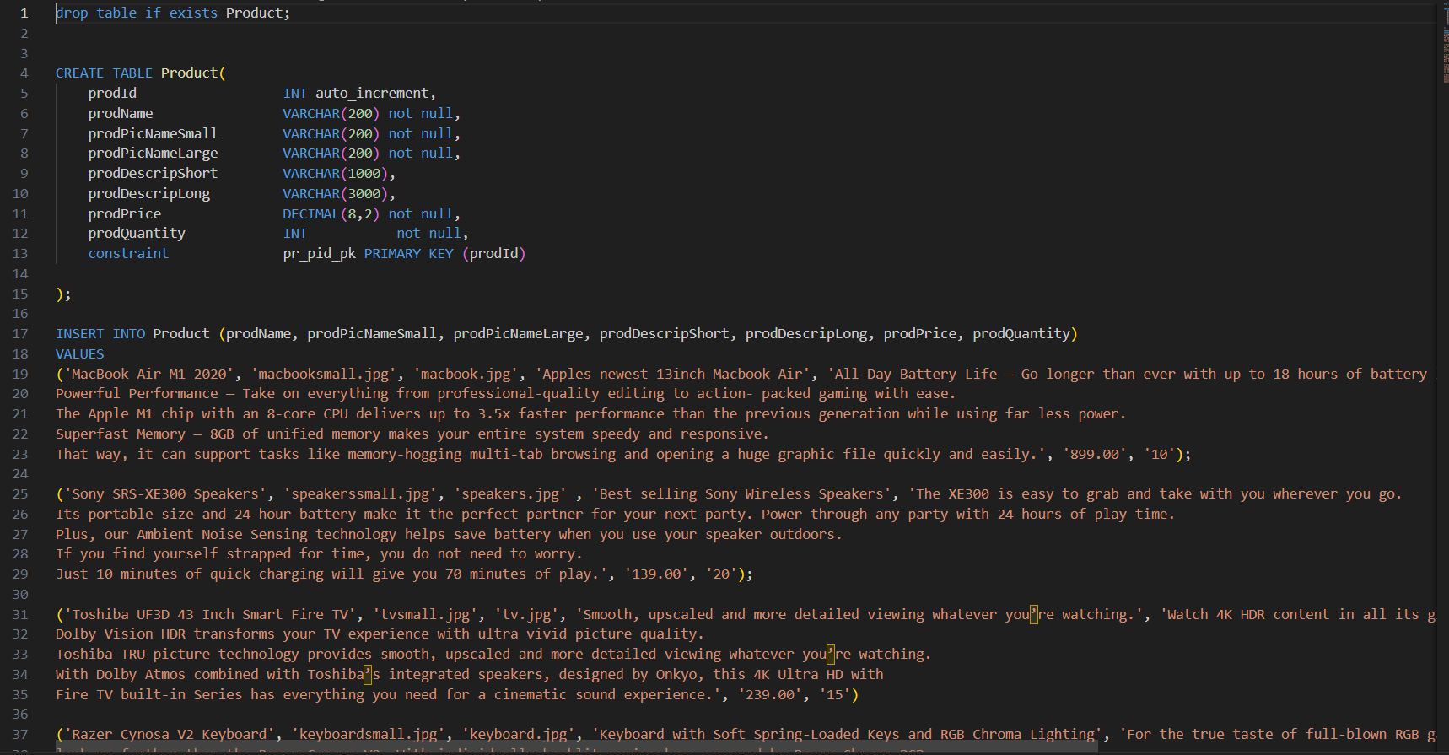
Task: Click 'Superfast Memory' on line 22
Action: 121,434
